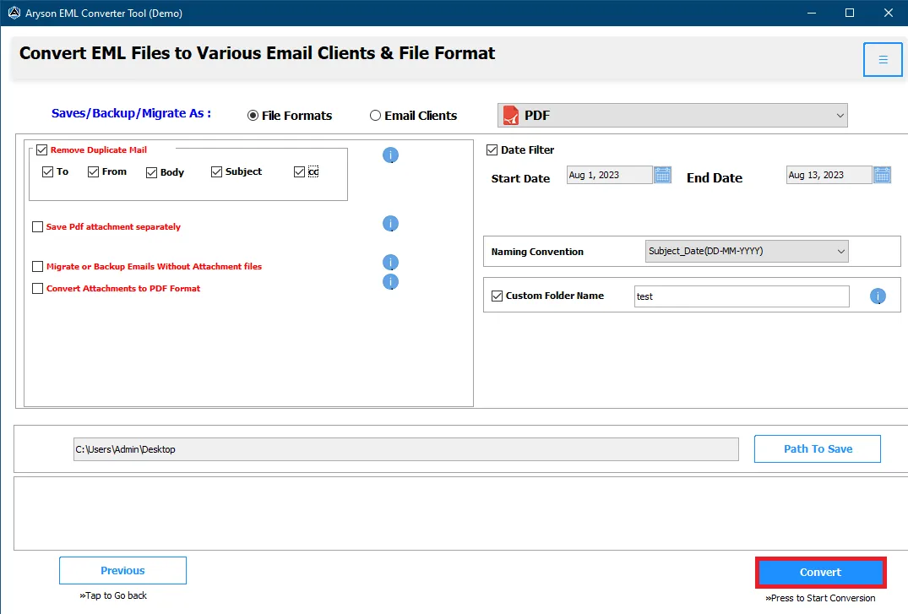Toggle the Subject checkbox

216,172
